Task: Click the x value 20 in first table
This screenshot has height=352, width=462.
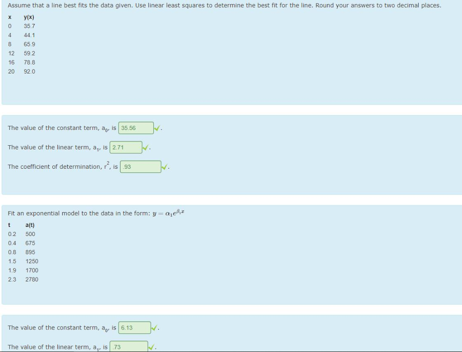Action: (x=9, y=71)
